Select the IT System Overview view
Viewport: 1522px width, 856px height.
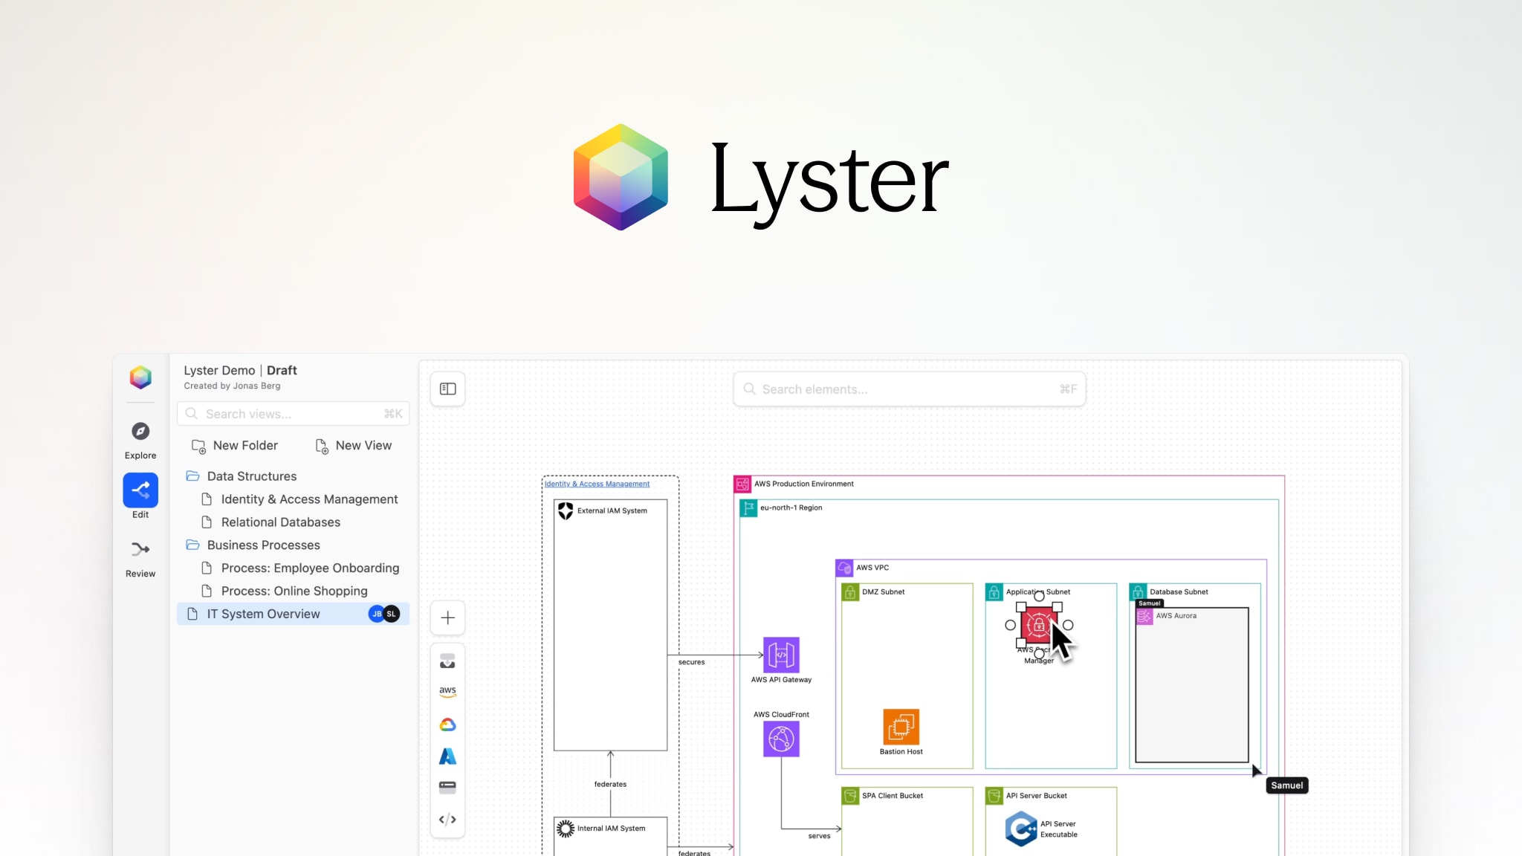(293, 614)
